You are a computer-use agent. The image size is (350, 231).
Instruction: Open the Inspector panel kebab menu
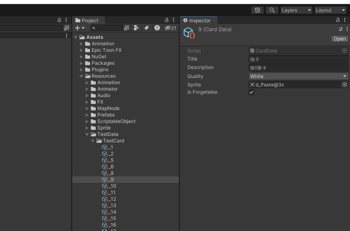pos(346,20)
